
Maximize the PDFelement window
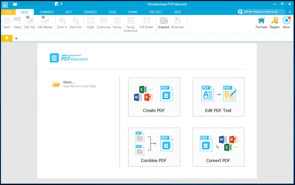pyautogui.click(x=282, y=4)
